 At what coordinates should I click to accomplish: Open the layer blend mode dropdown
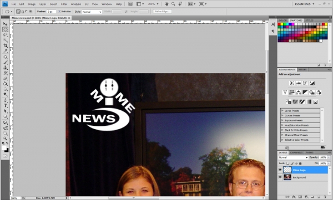[293, 157]
